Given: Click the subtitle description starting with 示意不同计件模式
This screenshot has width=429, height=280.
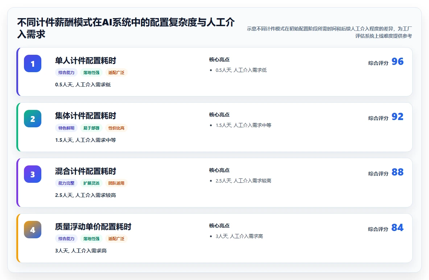Looking at the screenshot, I should pyautogui.click(x=329, y=32).
